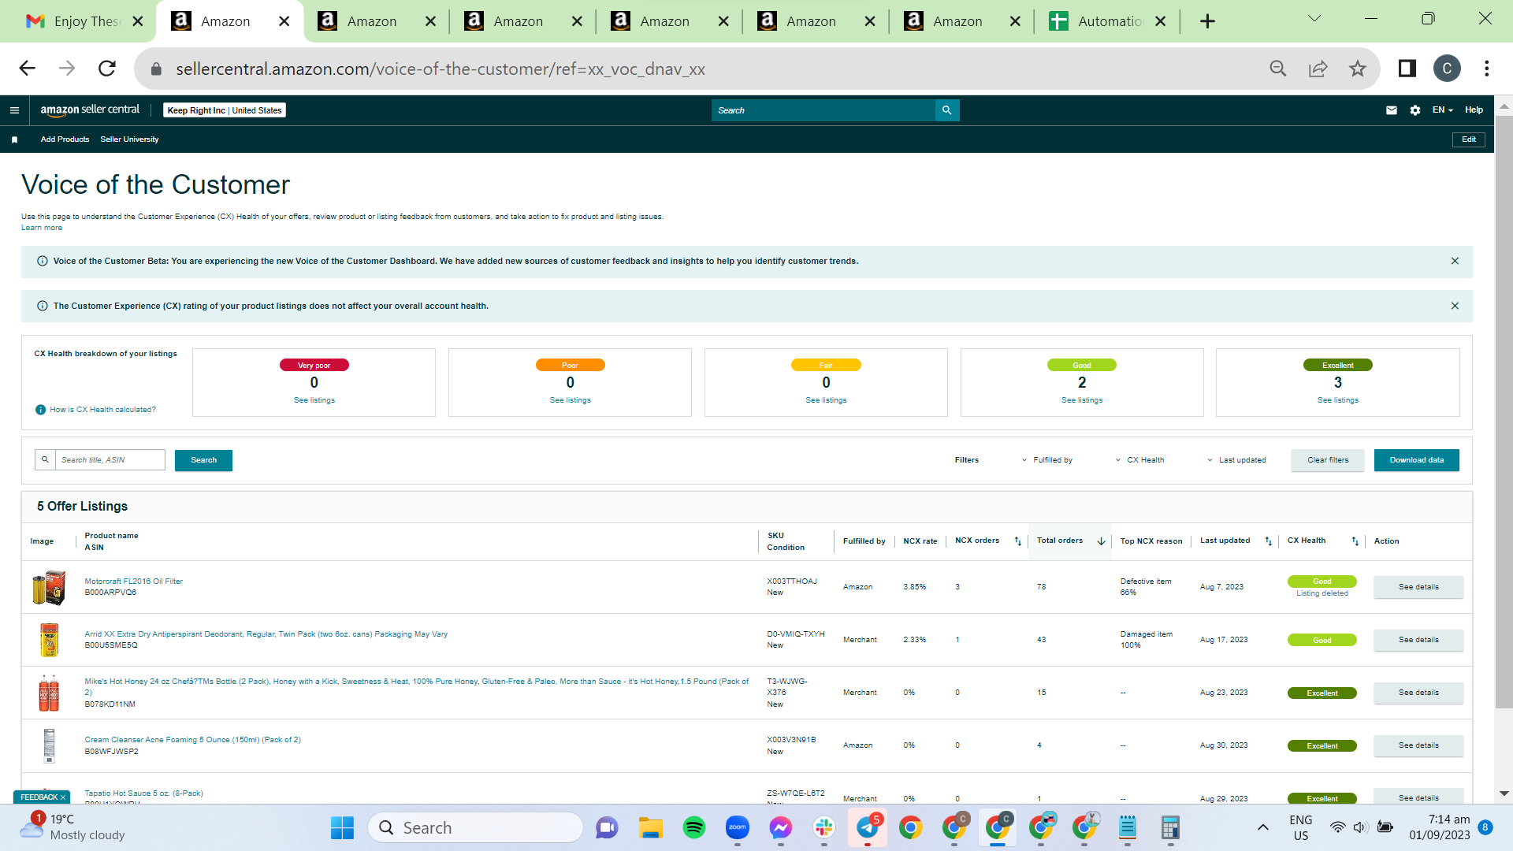
Task: Bookmark this page with the star icon
Action: pyautogui.click(x=1357, y=69)
